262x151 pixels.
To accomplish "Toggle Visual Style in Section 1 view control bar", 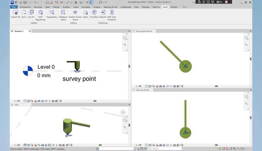I will pyautogui.click(x=29, y=101).
